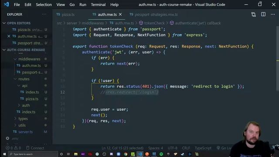Viewport: 279px width, 157px height.
Task: Open Spotify from the taskbar
Action: coord(161,154)
